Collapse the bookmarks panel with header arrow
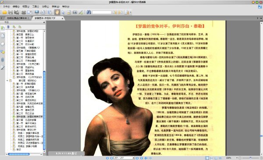The height and width of the screenshot is (160, 263). pyautogui.click(x=44, y=22)
